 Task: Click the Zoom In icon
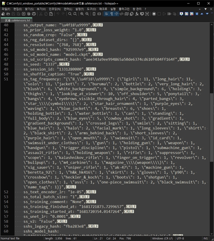pos(82,14)
